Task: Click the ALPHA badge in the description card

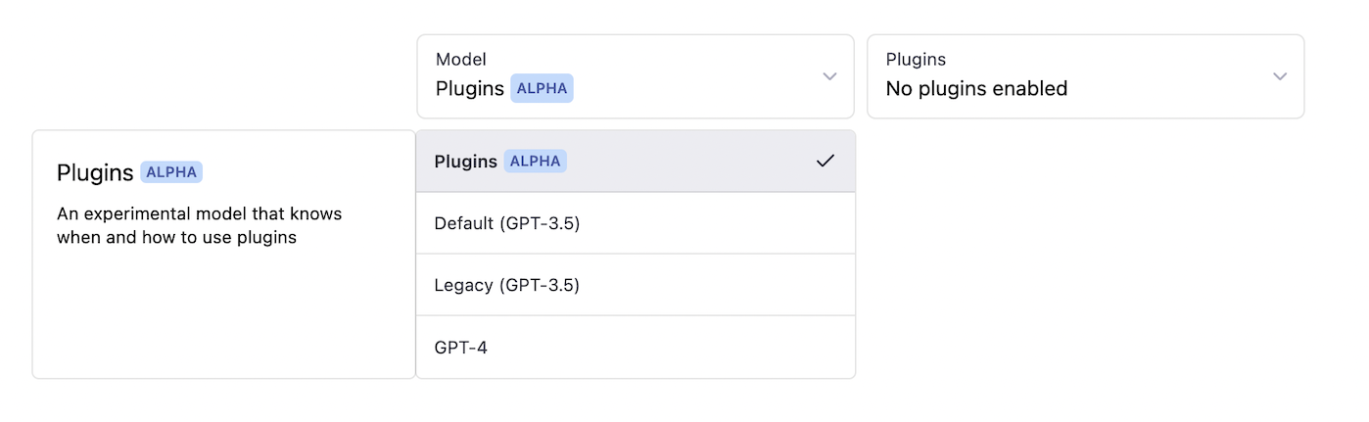Action: 171,172
